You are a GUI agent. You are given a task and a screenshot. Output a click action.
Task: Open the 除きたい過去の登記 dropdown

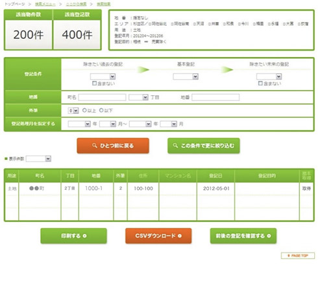(103, 76)
